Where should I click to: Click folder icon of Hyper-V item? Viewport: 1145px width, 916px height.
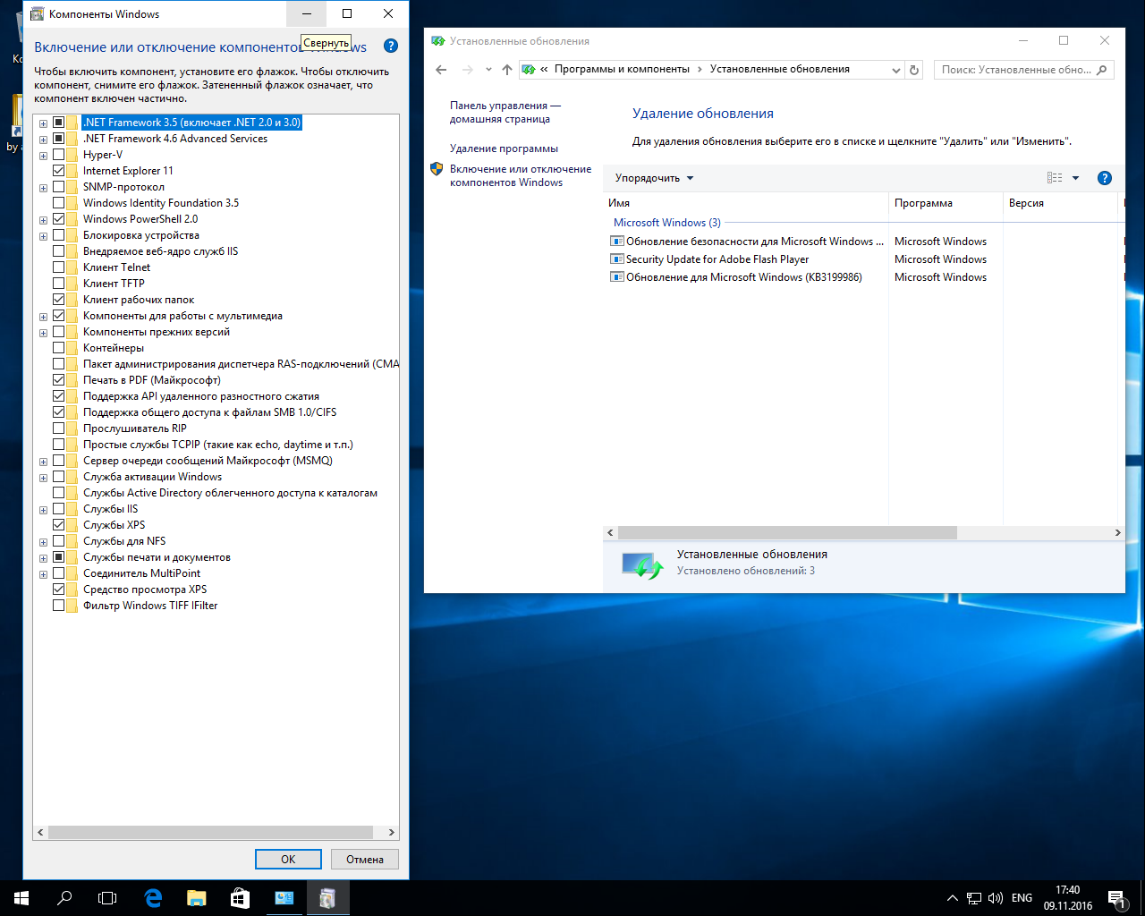click(x=73, y=155)
